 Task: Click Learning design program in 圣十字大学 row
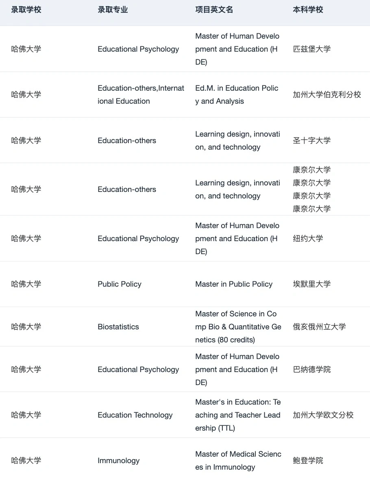(238, 141)
